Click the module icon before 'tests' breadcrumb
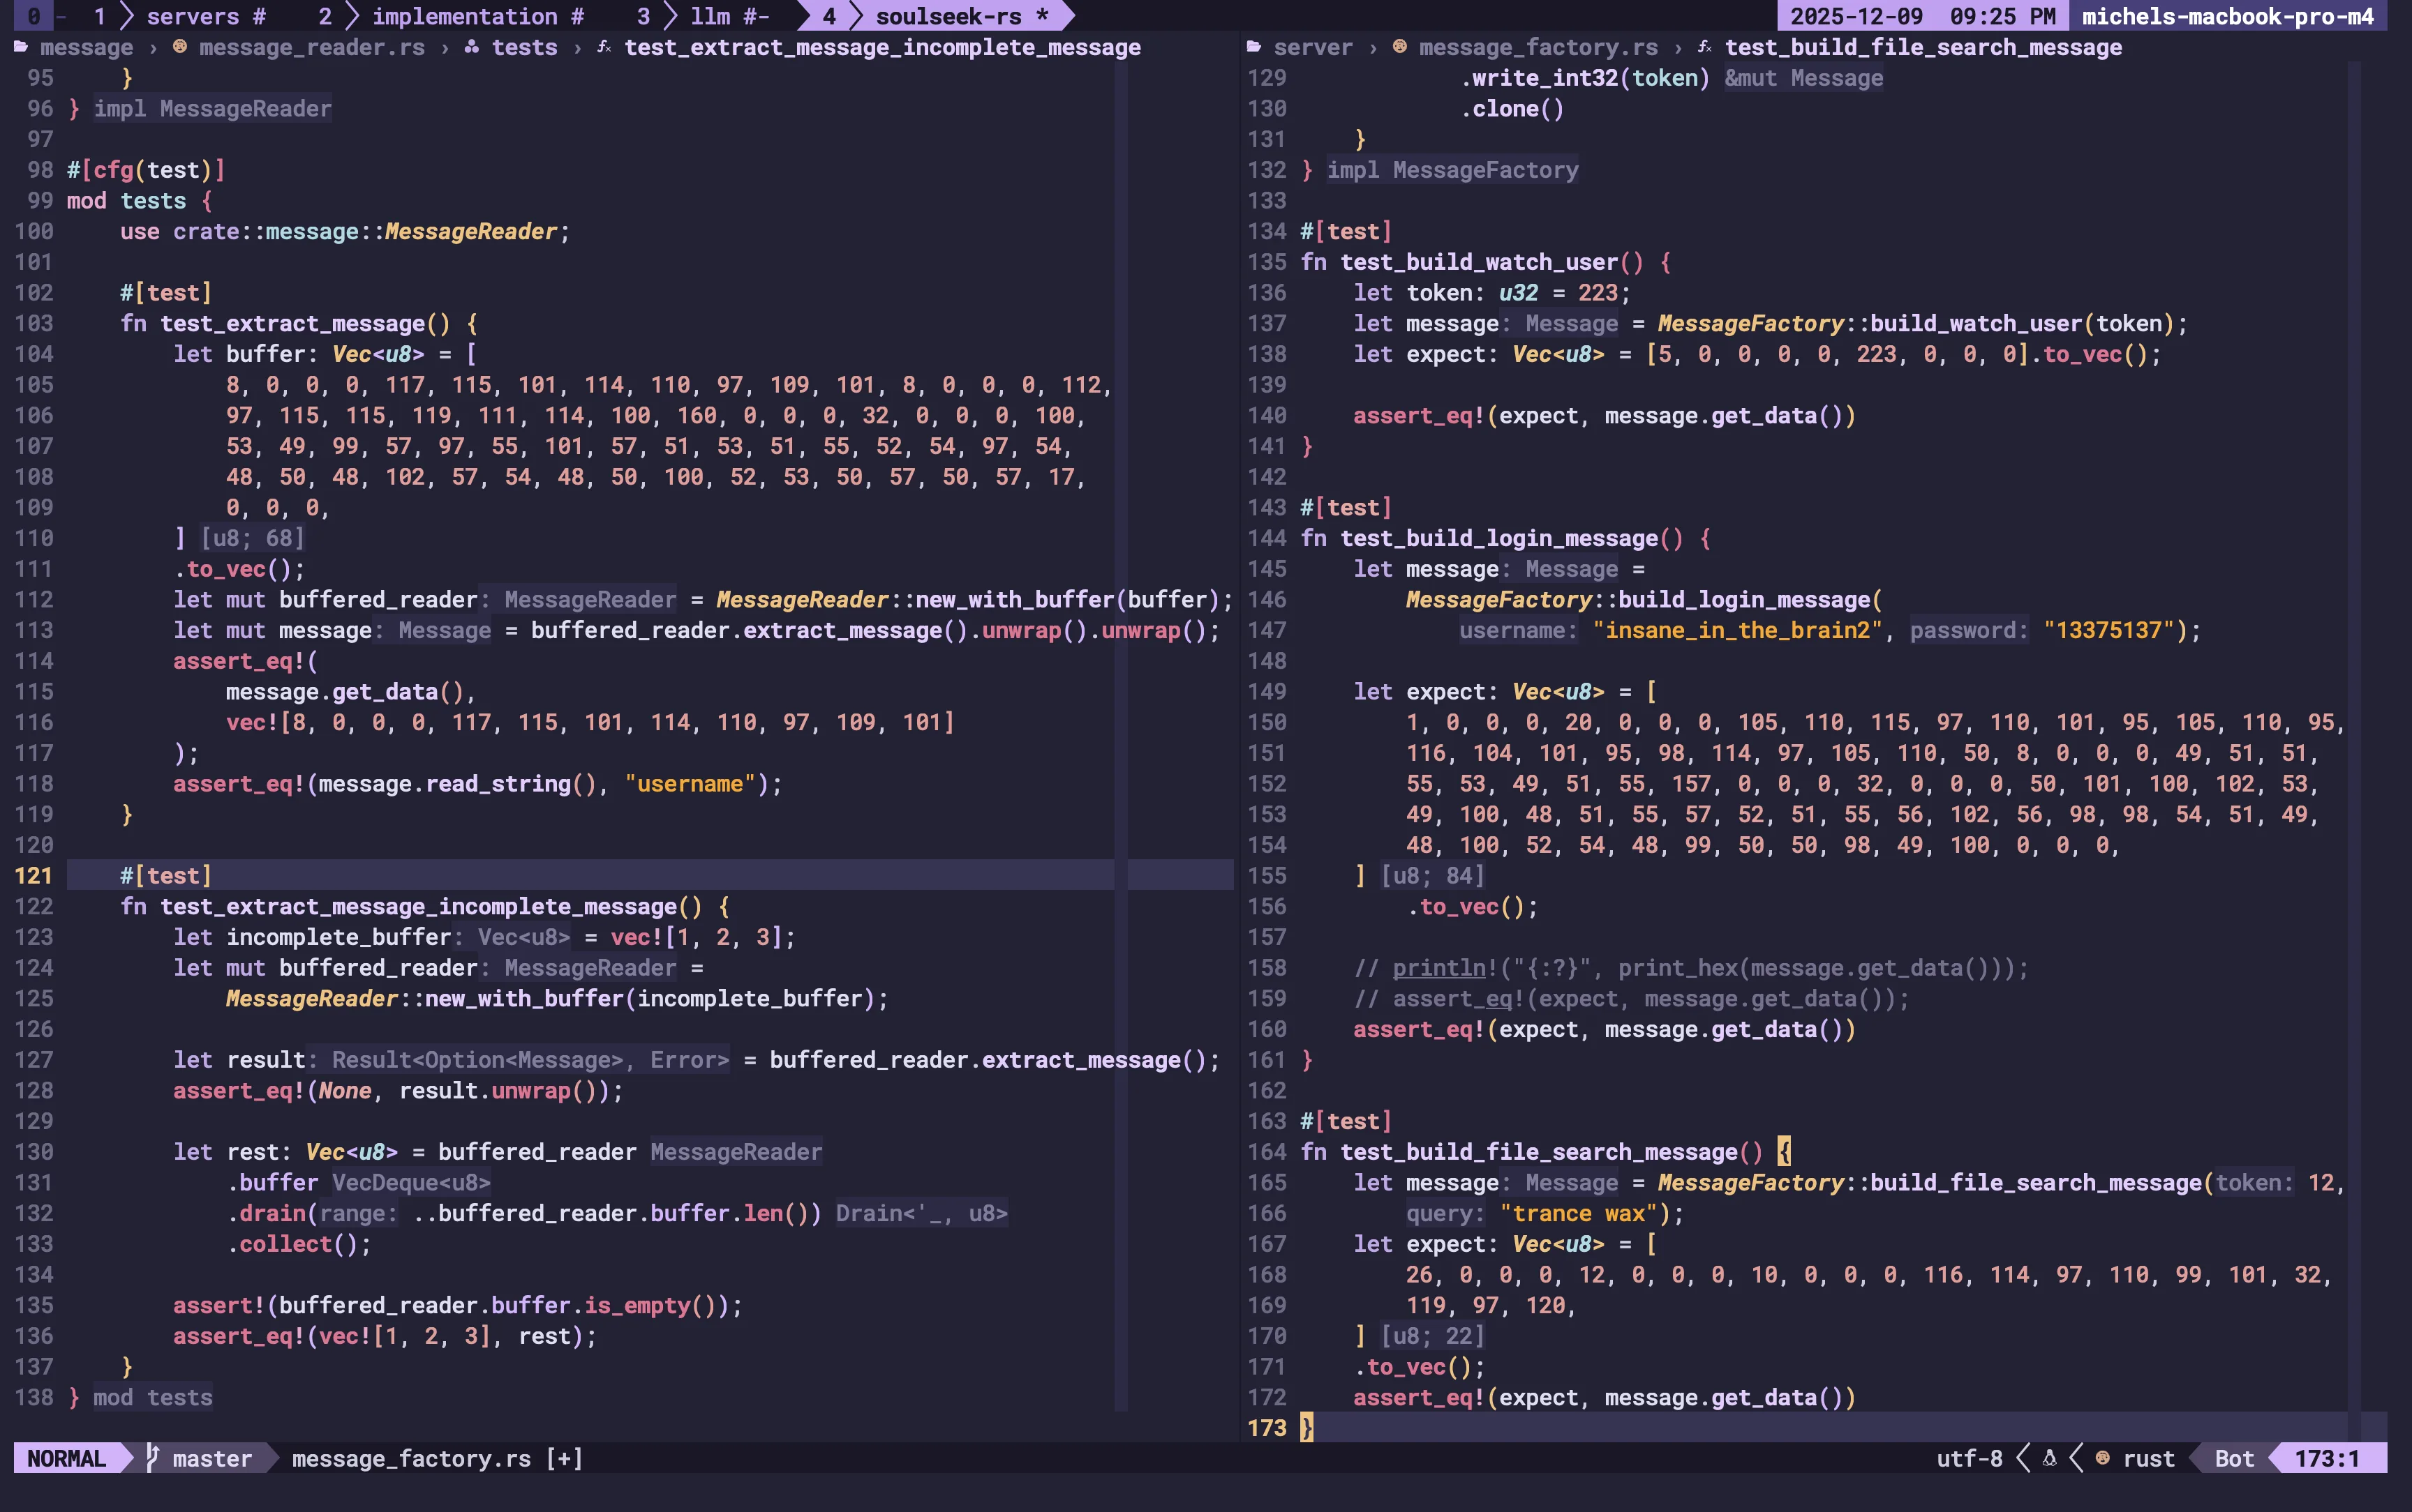This screenshot has height=1512, width=2412. [x=472, y=47]
